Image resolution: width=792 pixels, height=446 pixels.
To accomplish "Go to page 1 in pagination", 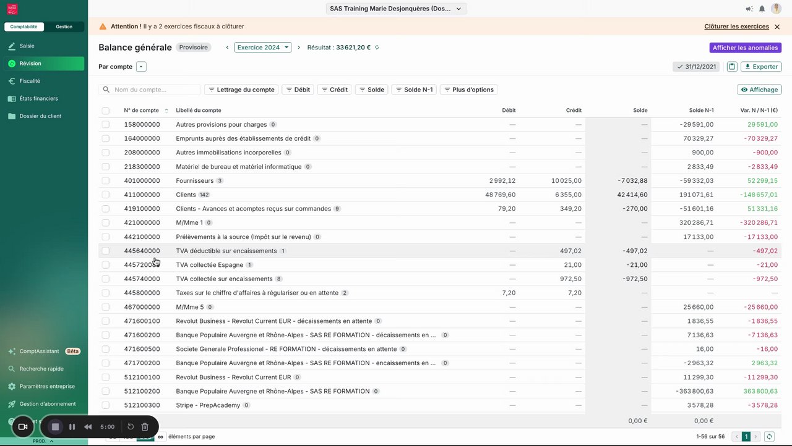I will click(746, 437).
